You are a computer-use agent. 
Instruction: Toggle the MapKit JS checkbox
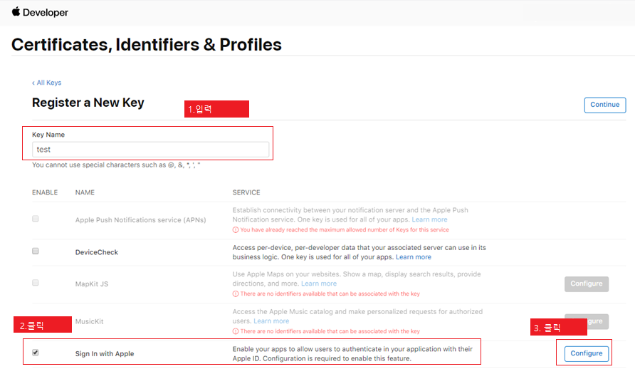coord(35,283)
